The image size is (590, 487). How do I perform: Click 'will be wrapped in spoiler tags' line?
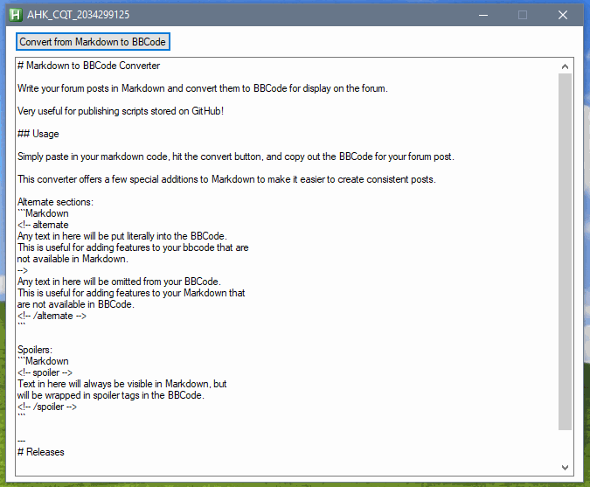111,395
